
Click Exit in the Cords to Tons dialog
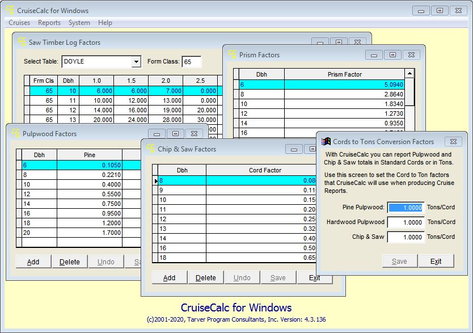[436, 261]
